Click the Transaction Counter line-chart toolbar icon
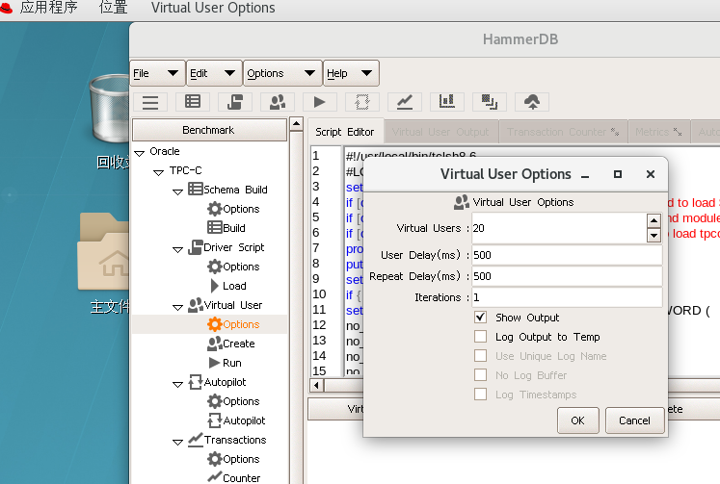 pos(405,102)
